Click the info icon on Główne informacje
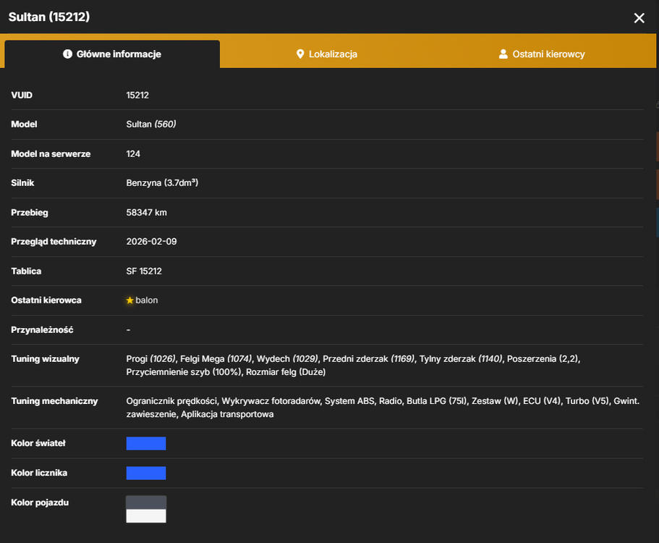 [x=67, y=54]
